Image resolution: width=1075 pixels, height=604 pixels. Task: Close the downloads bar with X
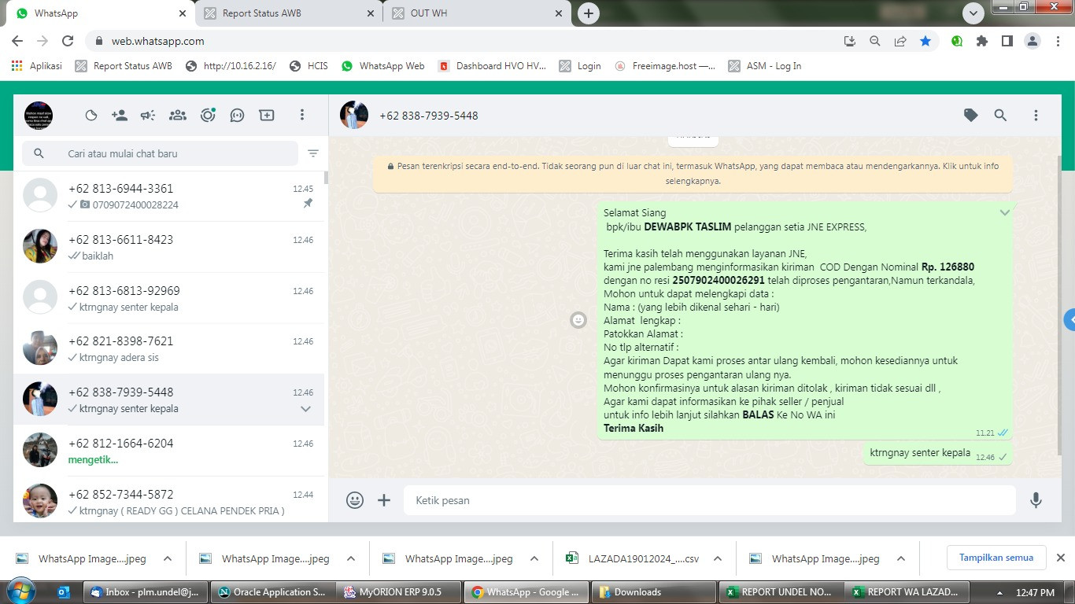pos(1060,558)
